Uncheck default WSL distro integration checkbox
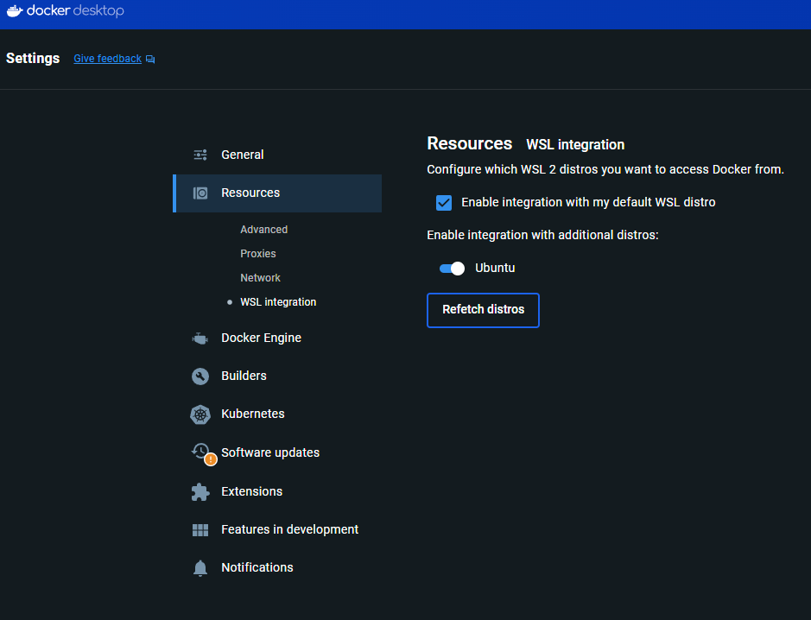The image size is (811, 620). coord(444,203)
